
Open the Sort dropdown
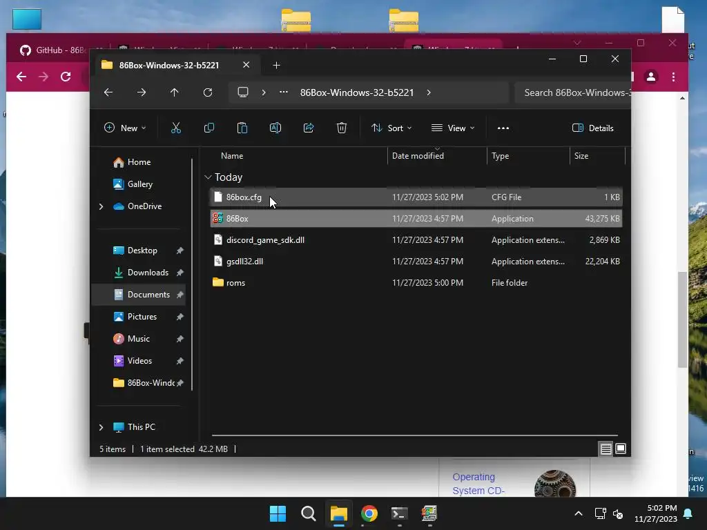[391, 128]
